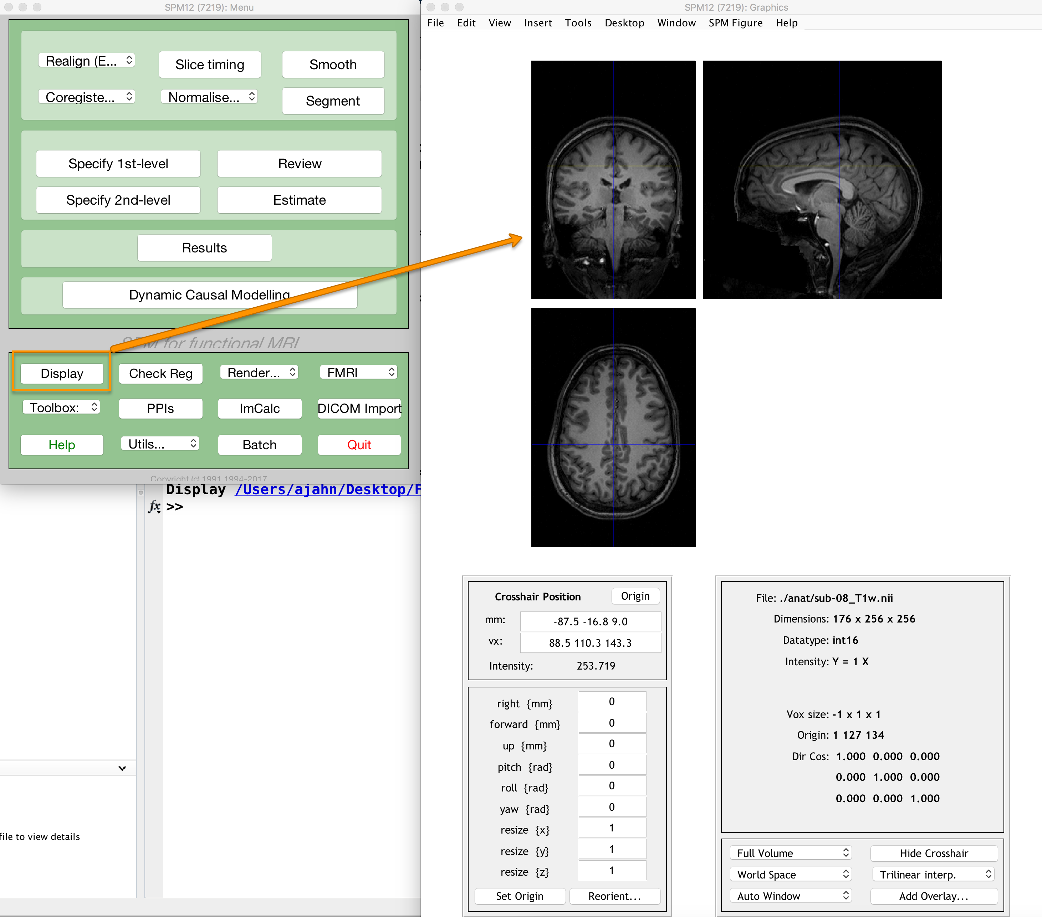Click the sagittal brain view
Image resolution: width=1042 pixels, height=917 pixels.
click(x=822, y=180)
